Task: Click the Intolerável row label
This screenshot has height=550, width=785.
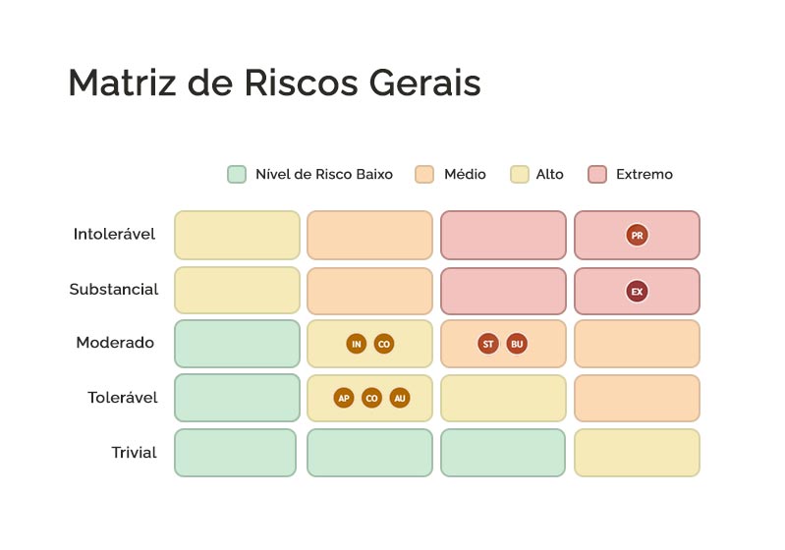Action: (x=114, y=235)
